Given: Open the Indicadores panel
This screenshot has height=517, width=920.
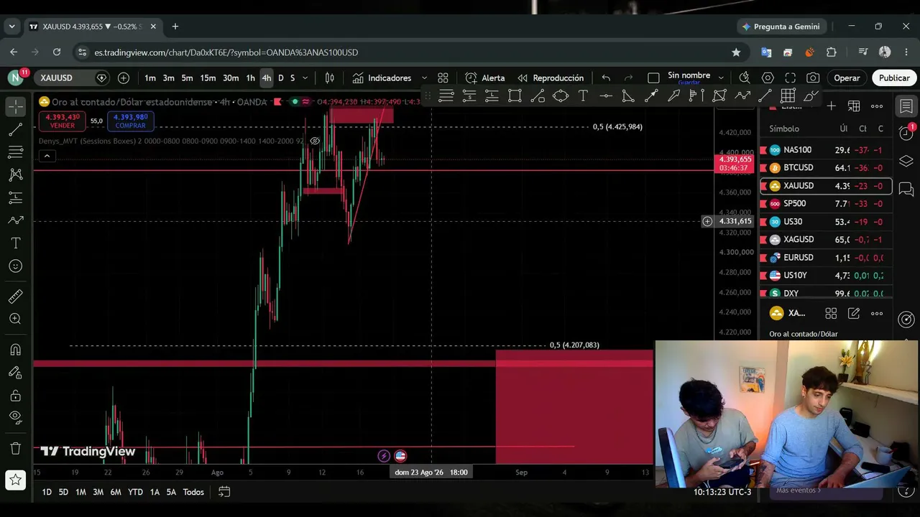Looking at the screenshot, I should (x=382, y=78).
